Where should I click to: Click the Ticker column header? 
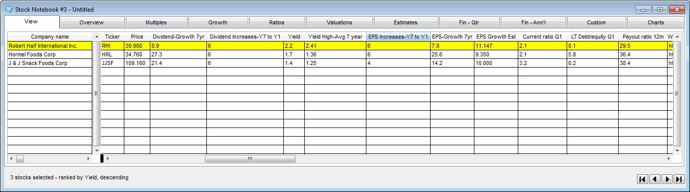click(x=112, y=37)
